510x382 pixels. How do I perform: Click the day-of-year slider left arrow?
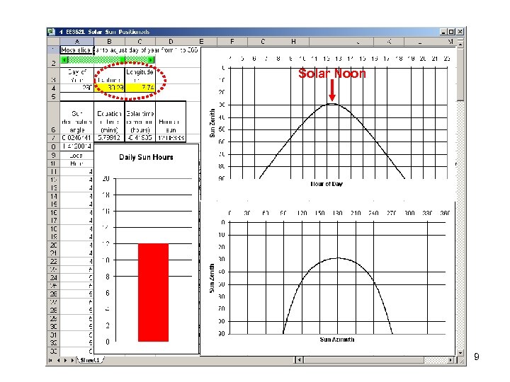tap(64, 59)
